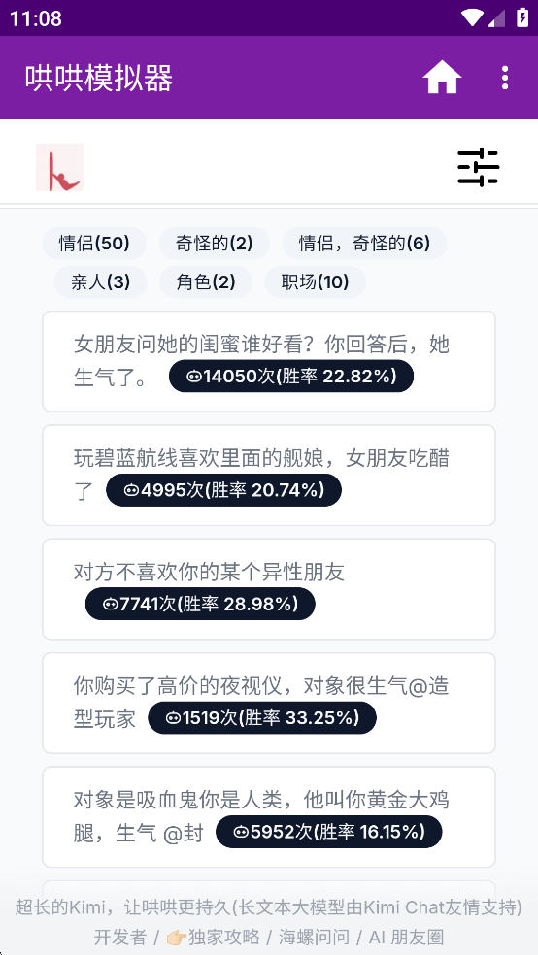The image size is (538, 955).
Task: Open the 碧蓝航线 舰娘 scenario card
Action: point(269,475)
